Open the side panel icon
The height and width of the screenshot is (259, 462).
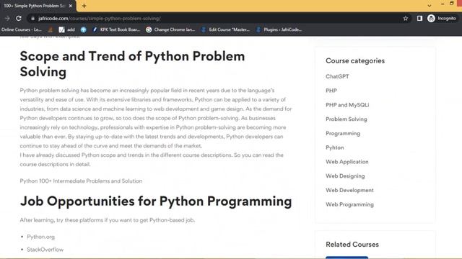[x=419, y=18]
